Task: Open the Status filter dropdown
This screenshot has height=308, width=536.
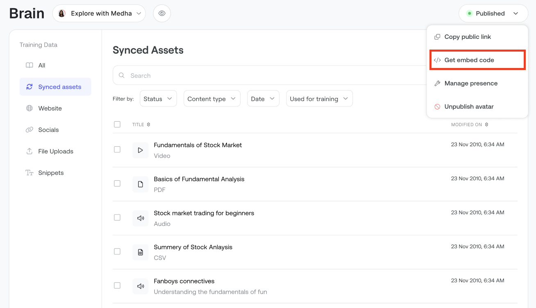Action: coord(158,99)
